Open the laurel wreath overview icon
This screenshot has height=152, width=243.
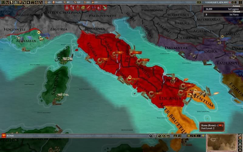coord(3,2)
